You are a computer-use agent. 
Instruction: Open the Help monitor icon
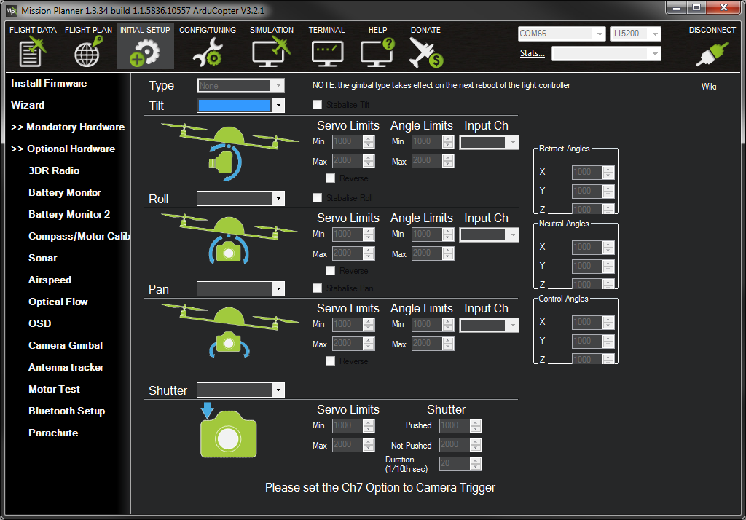coord(377,52)
